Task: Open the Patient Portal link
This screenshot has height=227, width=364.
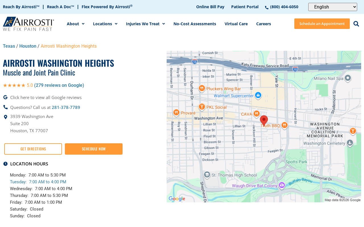Action: (x=245, y=7)
